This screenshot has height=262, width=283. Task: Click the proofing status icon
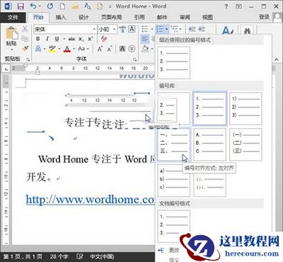(x=80, y=256)
